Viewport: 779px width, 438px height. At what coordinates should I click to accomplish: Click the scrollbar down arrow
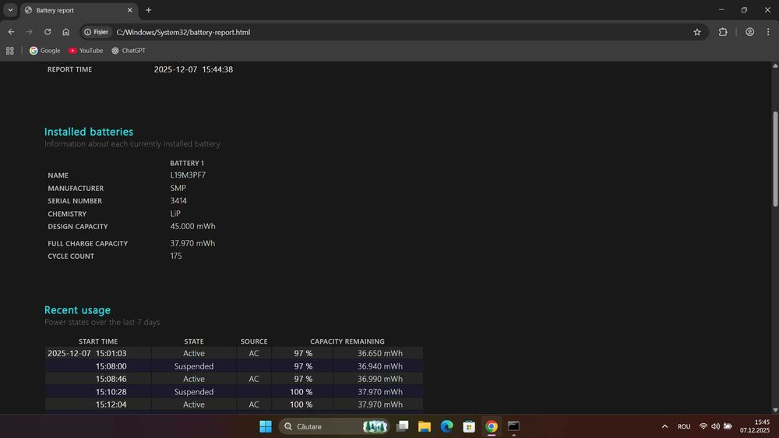pyautogui.click(x=775, y=410)
